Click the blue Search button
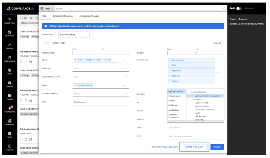Screen dimensions: 270x158 point(217,147)
